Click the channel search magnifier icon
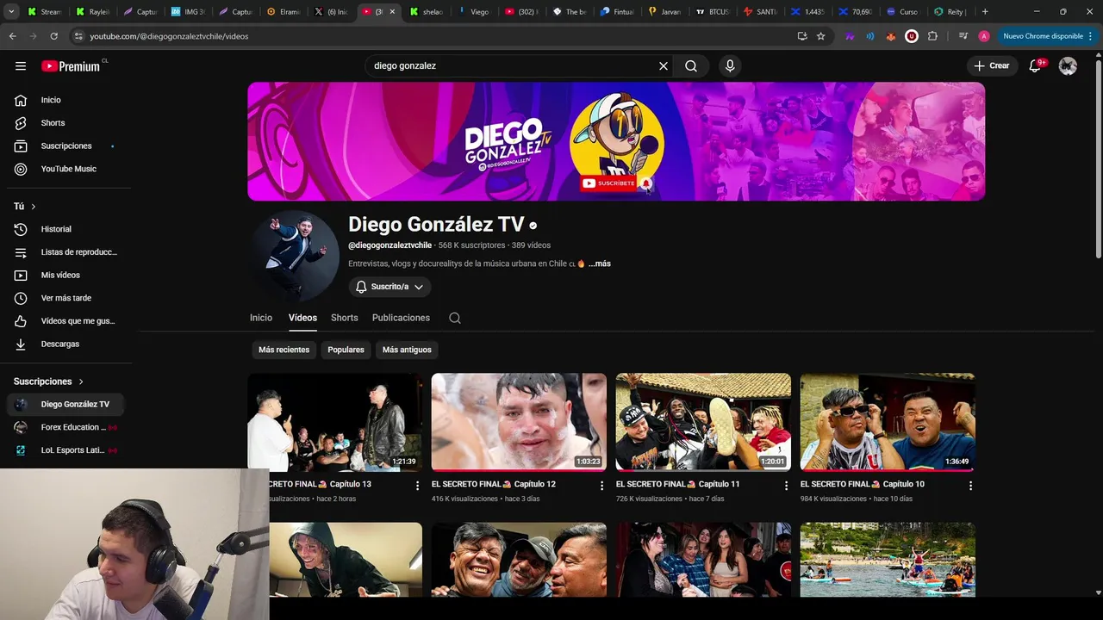This screenshot has width=1103, height=620. click(455, 318)
